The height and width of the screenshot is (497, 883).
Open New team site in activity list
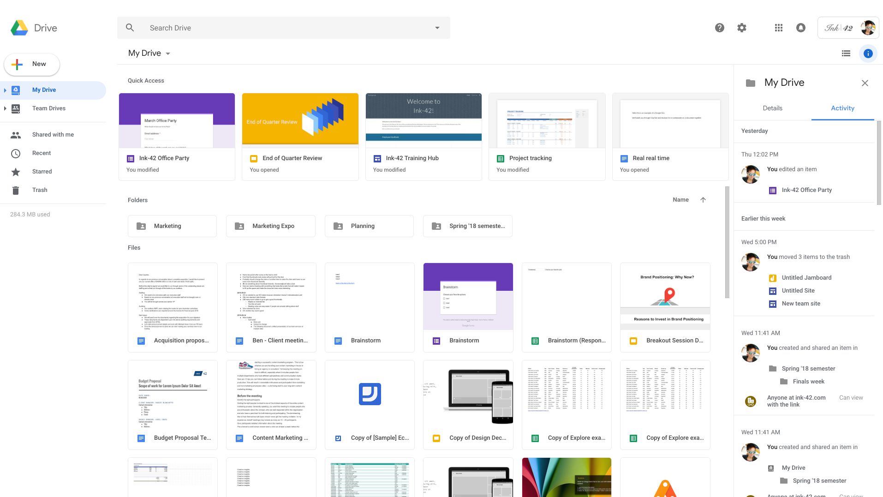(x=801, y=304)
